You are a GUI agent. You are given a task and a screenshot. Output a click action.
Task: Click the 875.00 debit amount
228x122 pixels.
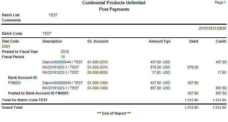pos(193,67)
